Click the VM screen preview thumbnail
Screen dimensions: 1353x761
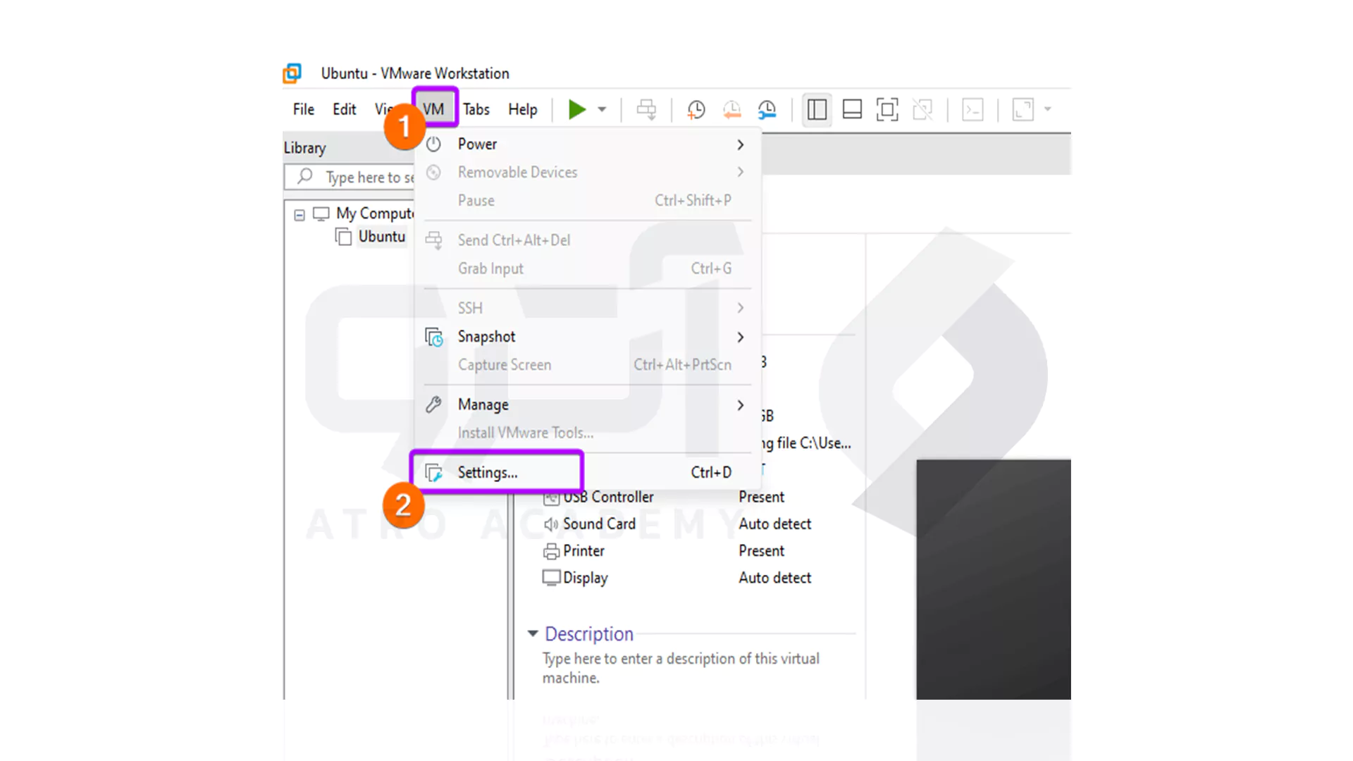point(994,579)
